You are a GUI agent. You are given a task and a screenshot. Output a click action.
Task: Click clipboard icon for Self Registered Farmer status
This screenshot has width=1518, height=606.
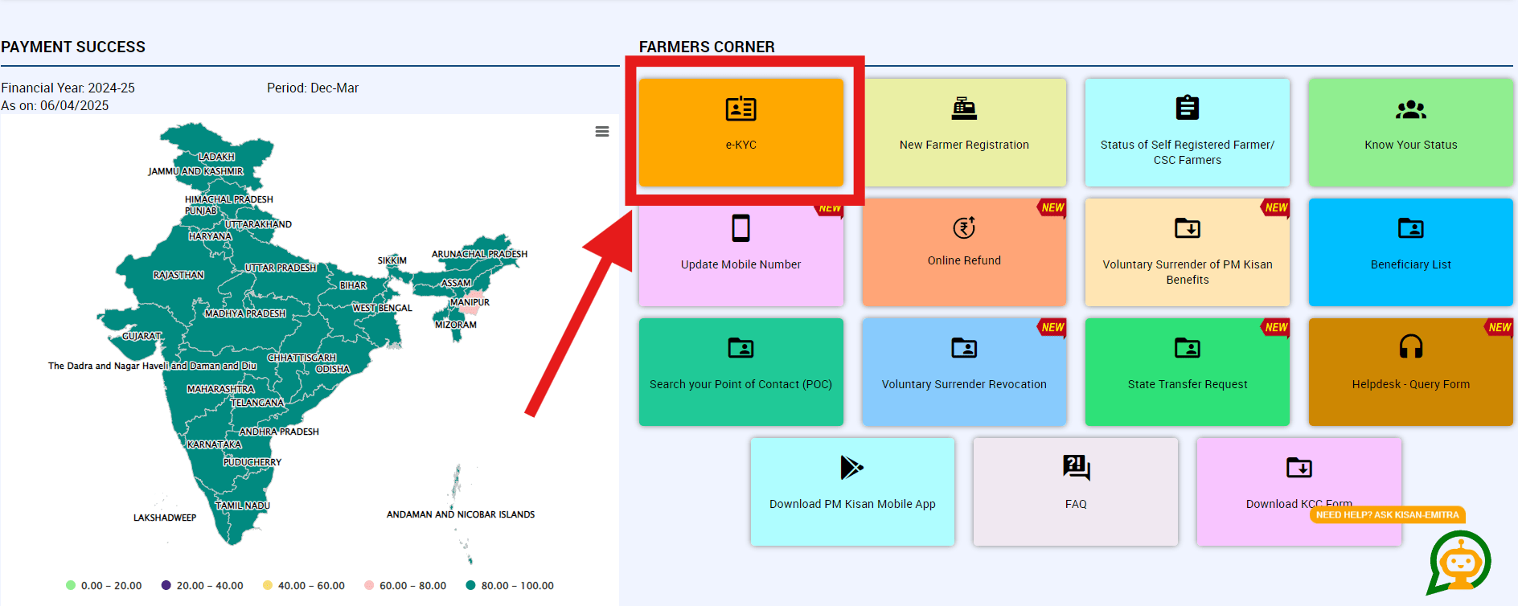(x=1188, y=108)
